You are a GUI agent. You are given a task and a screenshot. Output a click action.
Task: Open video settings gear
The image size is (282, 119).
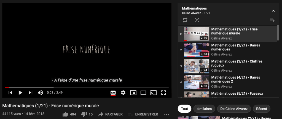(x=123, y=93)
